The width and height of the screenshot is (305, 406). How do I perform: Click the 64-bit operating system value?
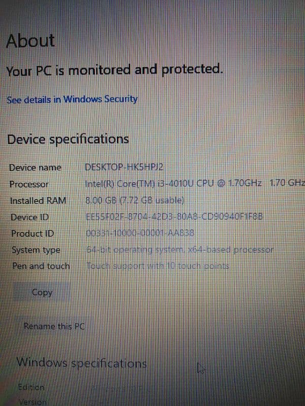coord(180,250)
